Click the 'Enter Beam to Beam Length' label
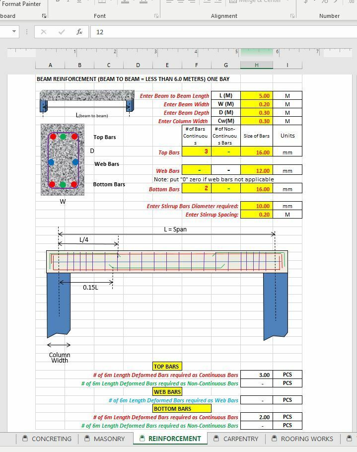 point(174,96)
